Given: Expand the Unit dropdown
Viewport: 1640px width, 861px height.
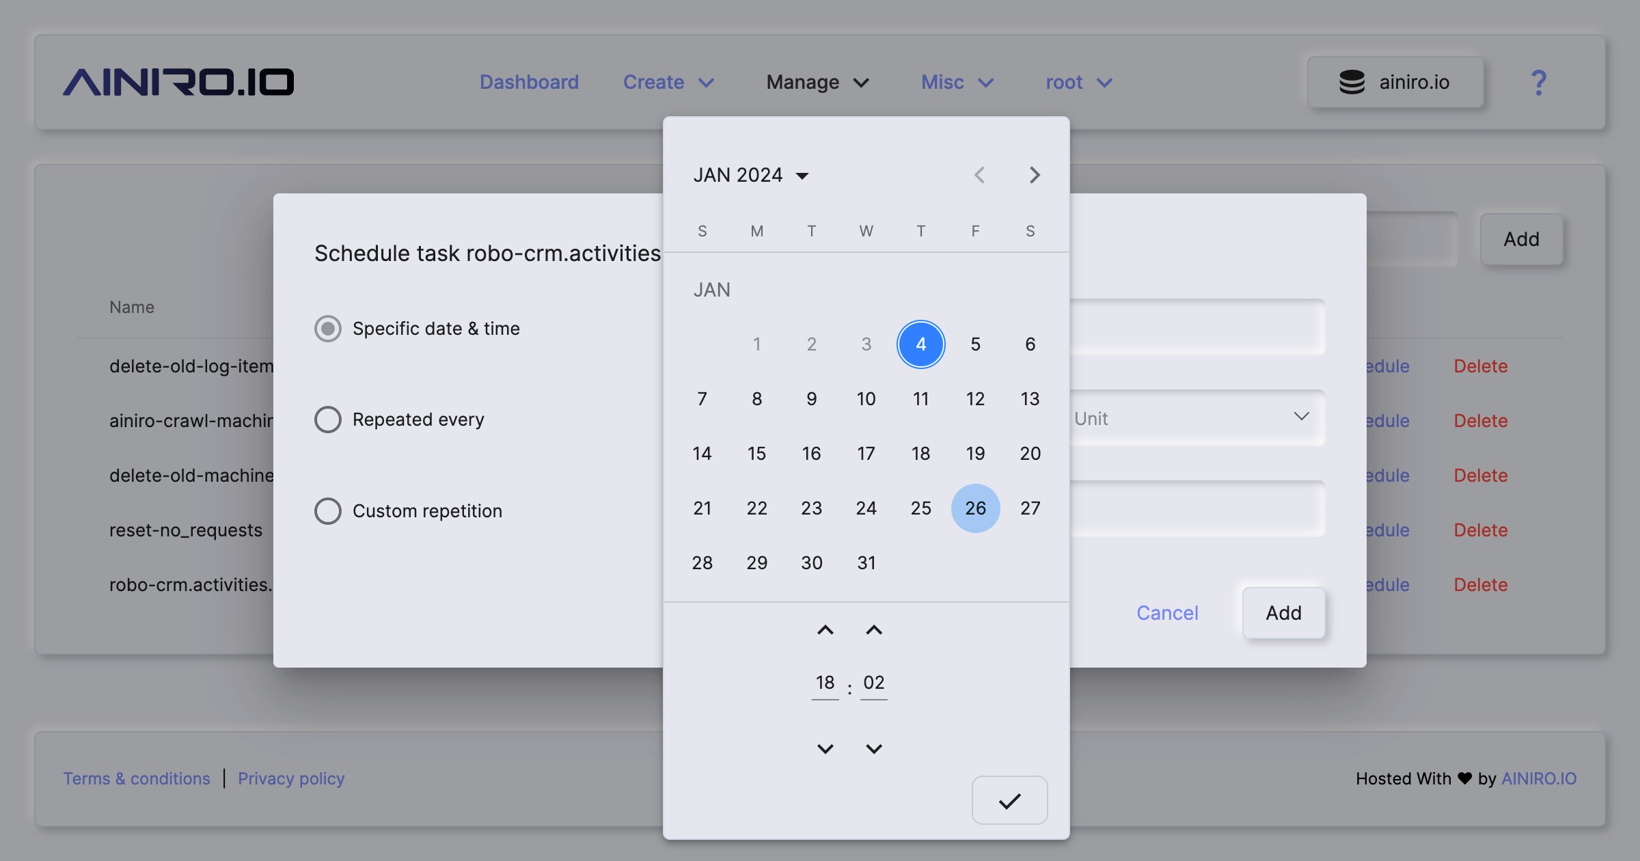Looking at the screenshot, I should (x=1196, y=418).
